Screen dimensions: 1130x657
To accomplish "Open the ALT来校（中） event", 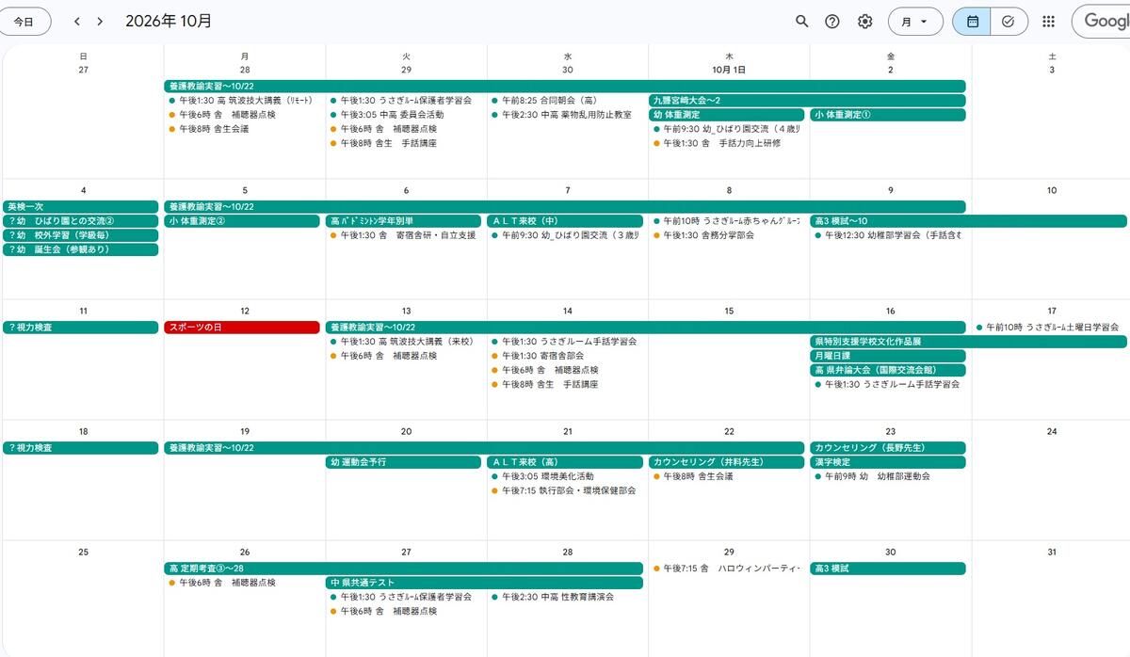I will 565,221.
